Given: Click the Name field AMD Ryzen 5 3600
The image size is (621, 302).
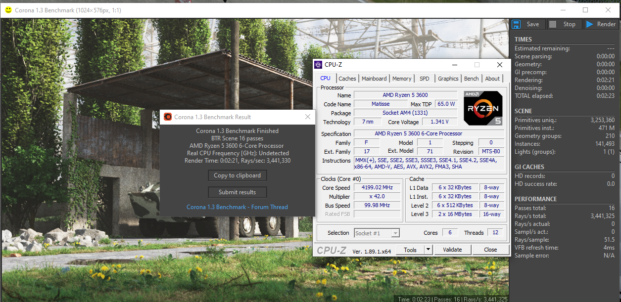Looking at the screenshot, I should tap(405, 95).
